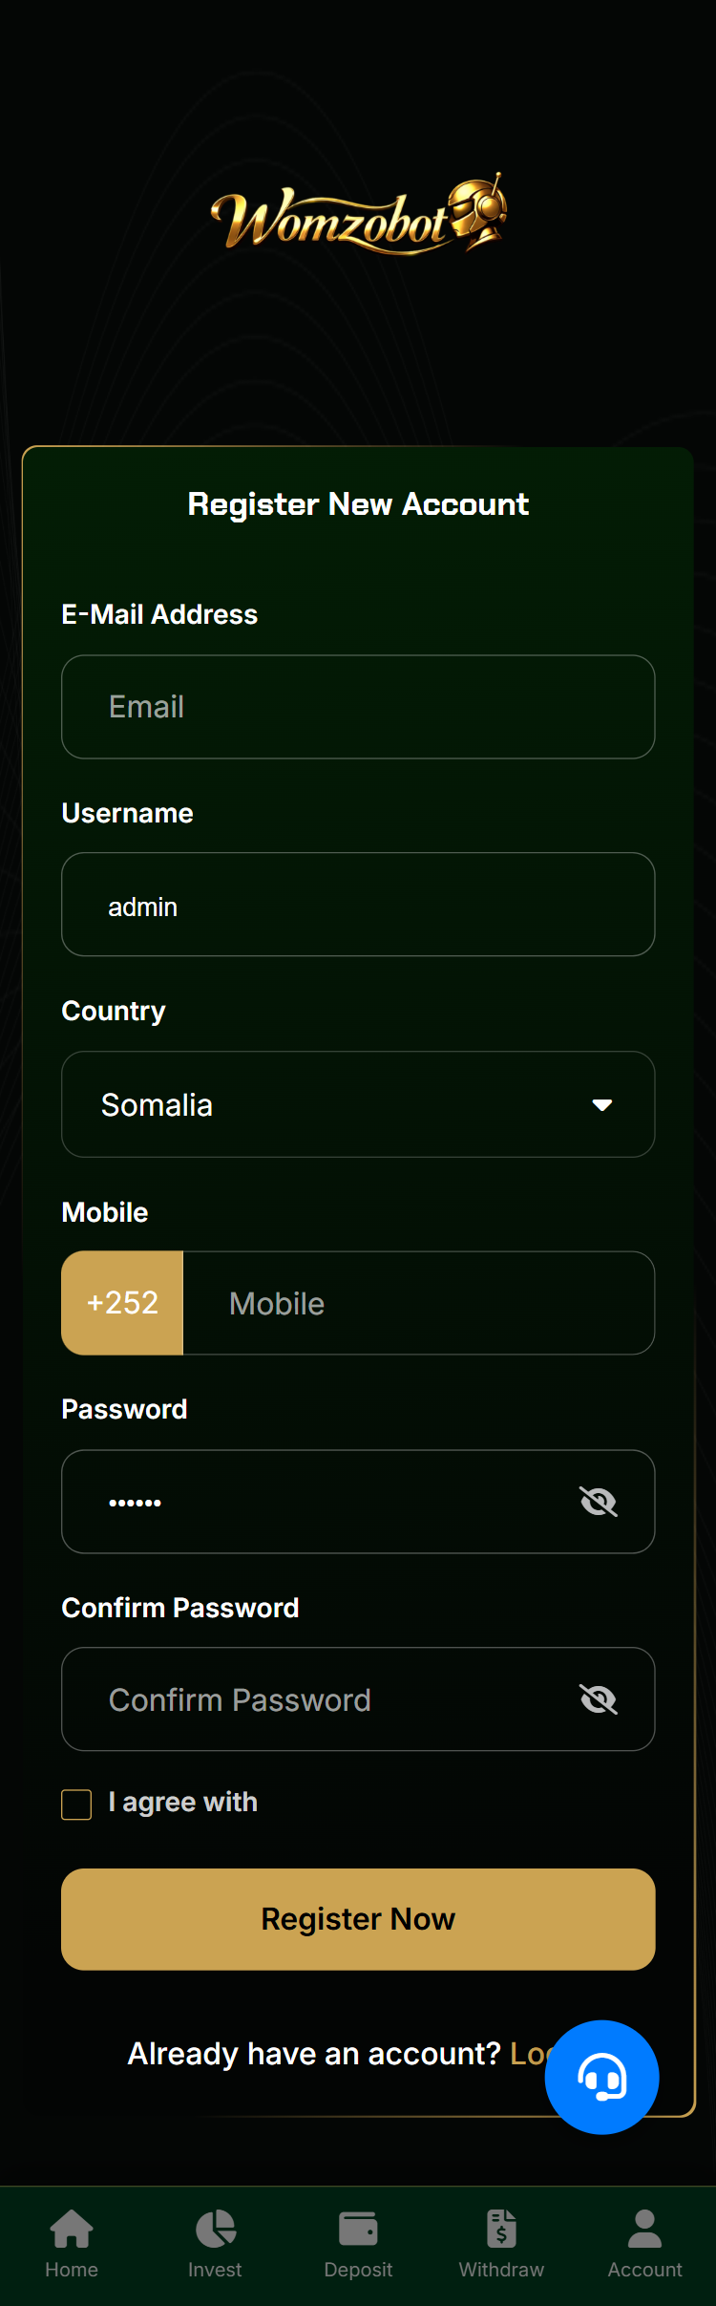Viewport: 716px width, 2306px height.
Task: Show the Confirm Password field contents
Action: [599, 1699]
